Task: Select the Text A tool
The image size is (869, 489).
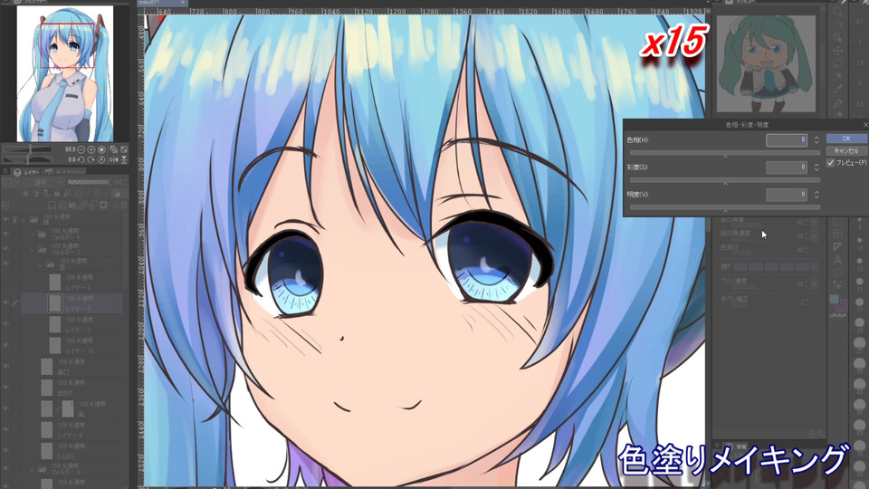Action: pyautogui.click(x=838, y=260)
